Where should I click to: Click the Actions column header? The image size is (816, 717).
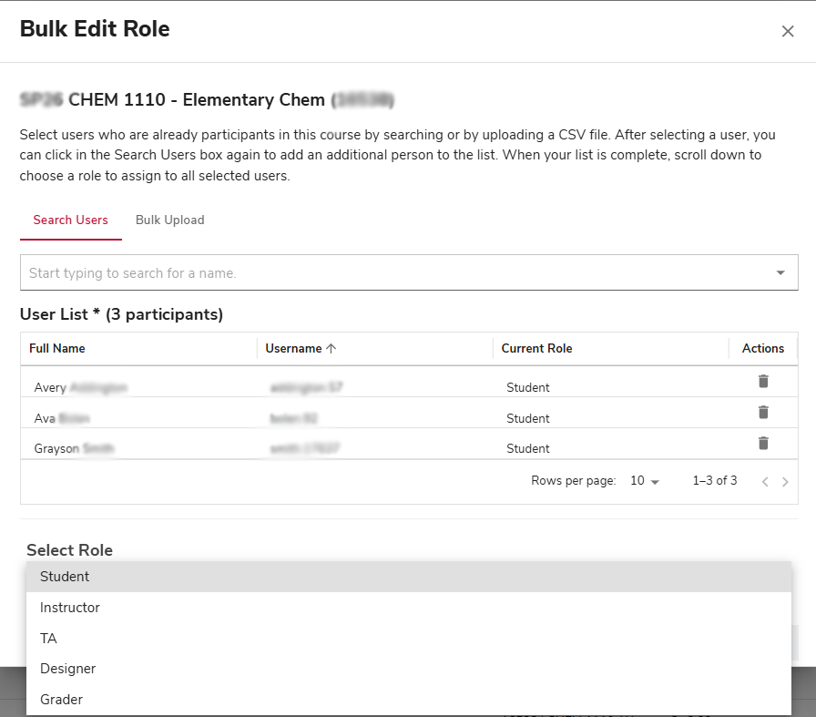[762, 348]
